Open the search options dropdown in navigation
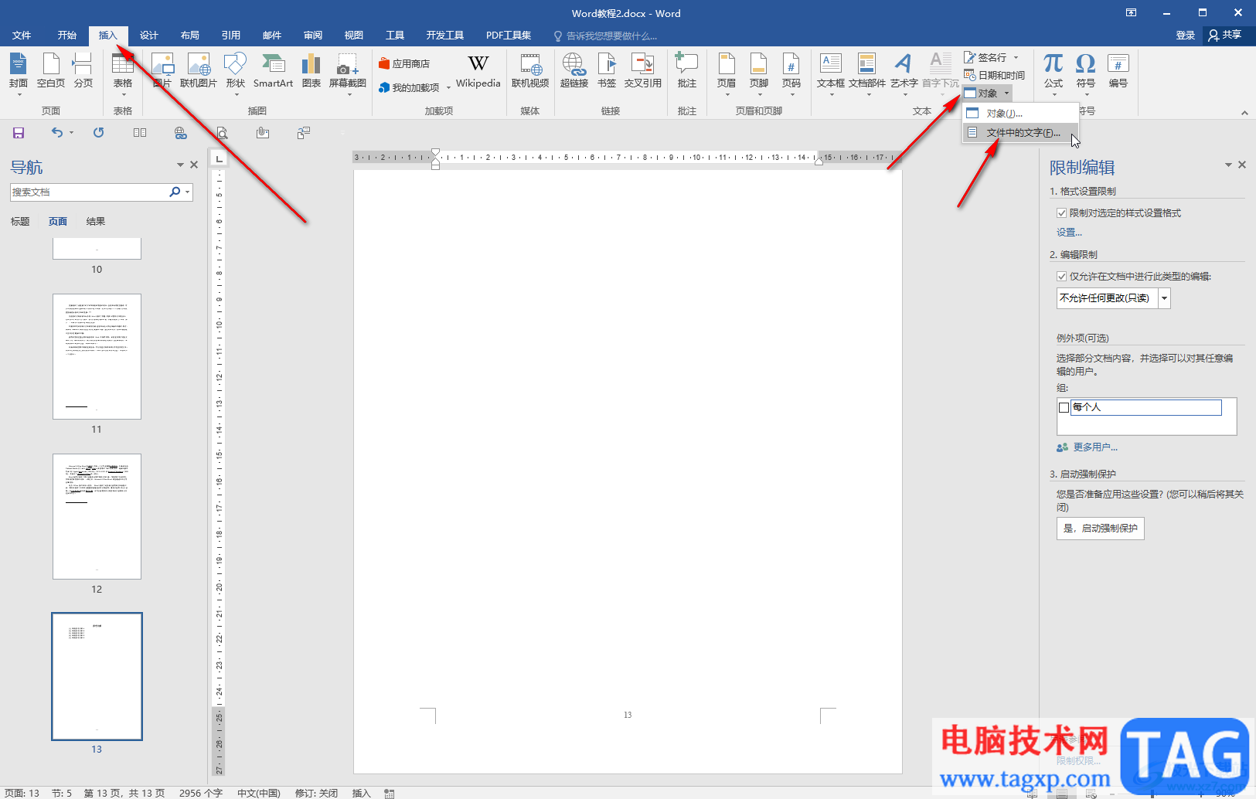 click(x=188, y=192)
